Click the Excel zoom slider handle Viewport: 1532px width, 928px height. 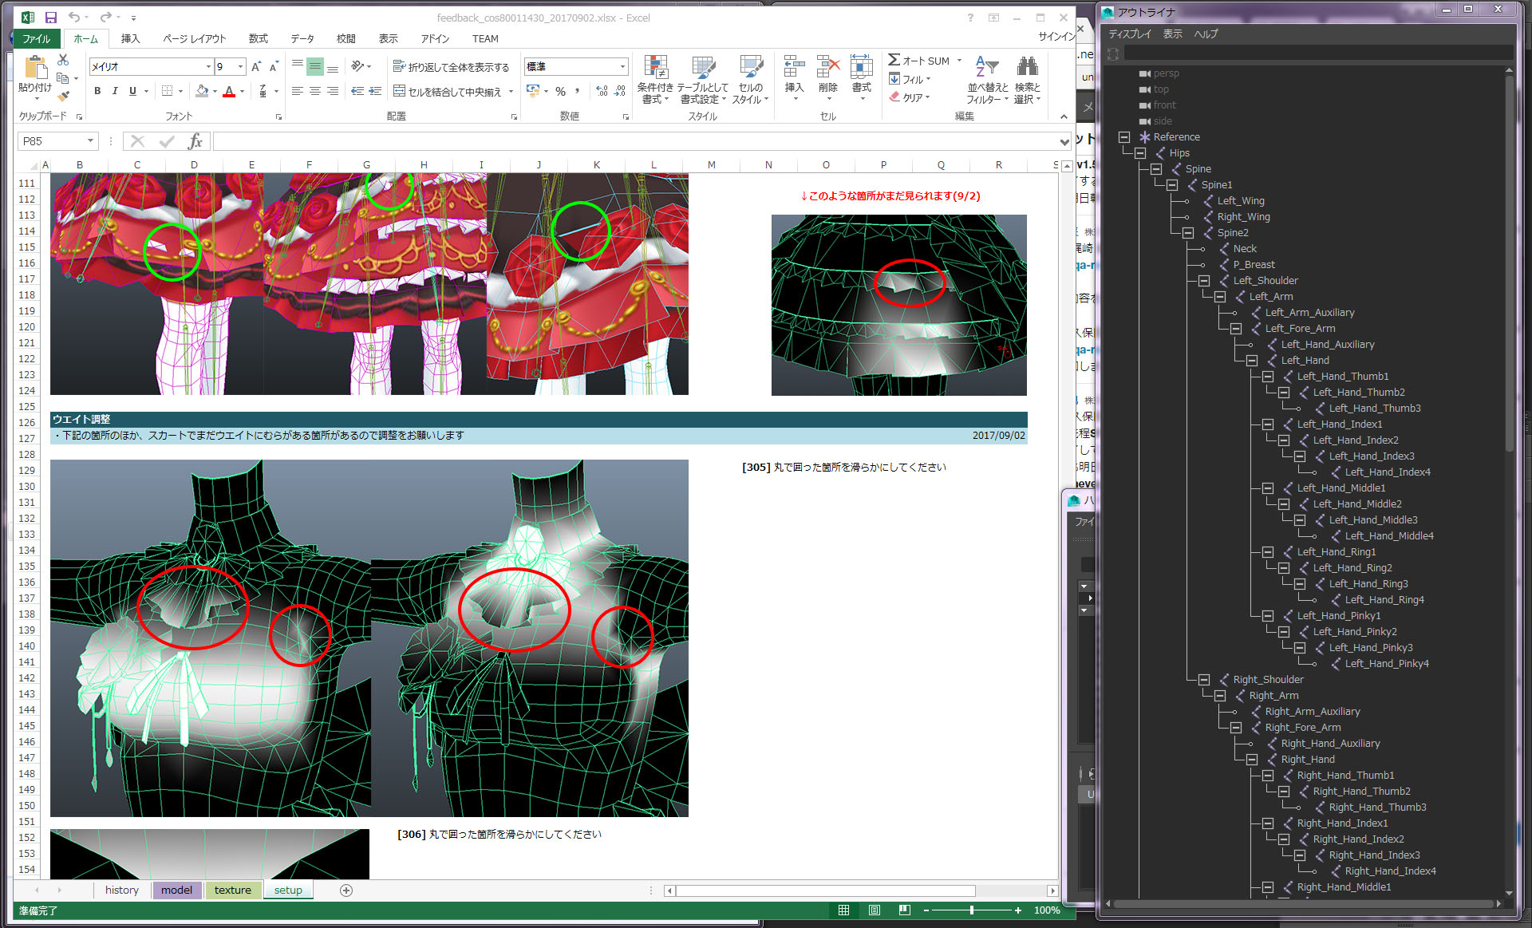tap(971, 910)
